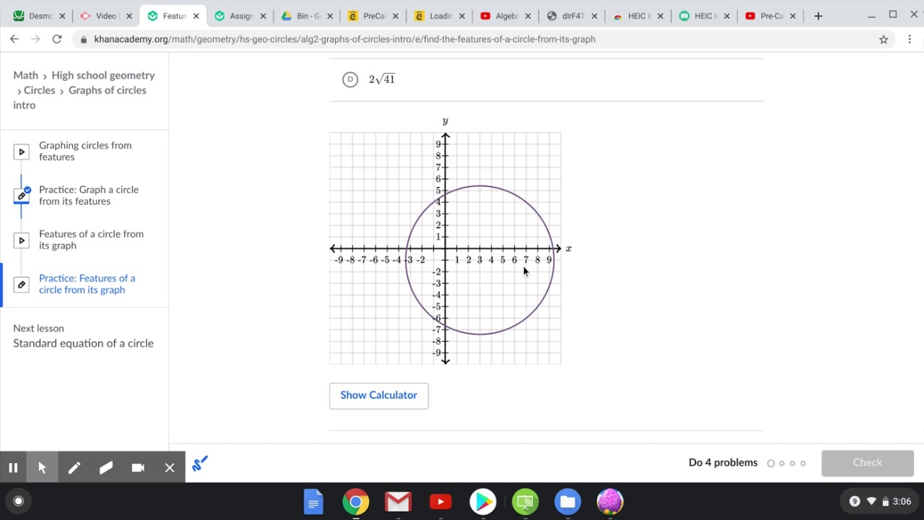This screenshot has width=924, height=520.
Task: Launch Google Docs from the shelf
Action: 313,501
